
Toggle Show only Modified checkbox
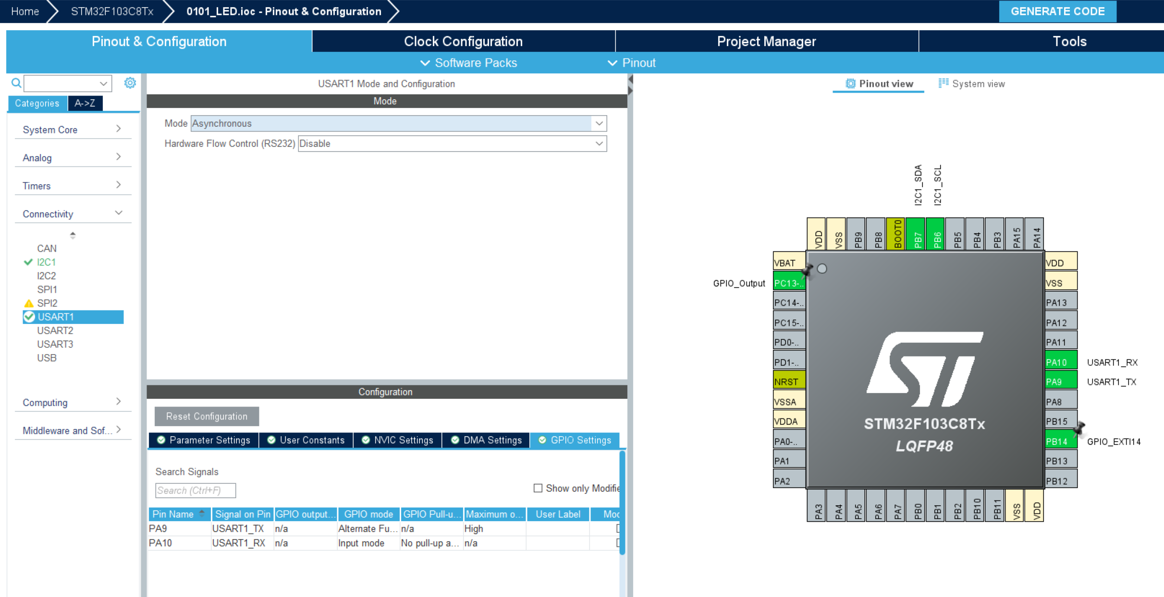(x=538, y=488)
